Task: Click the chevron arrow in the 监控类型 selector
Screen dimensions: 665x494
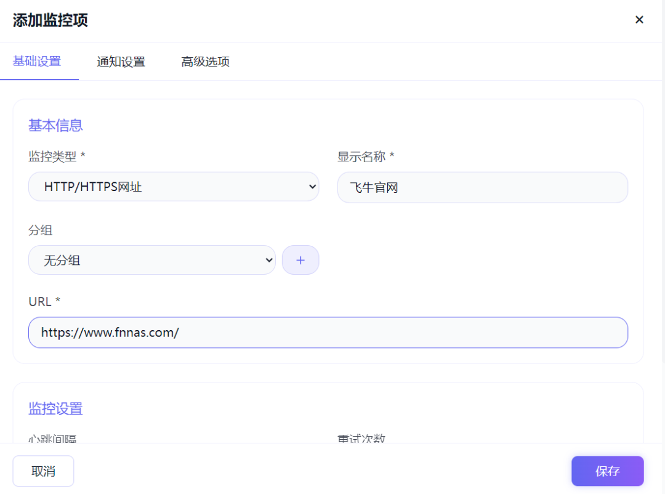Action: pyautogui.click(x=312, y=187)
